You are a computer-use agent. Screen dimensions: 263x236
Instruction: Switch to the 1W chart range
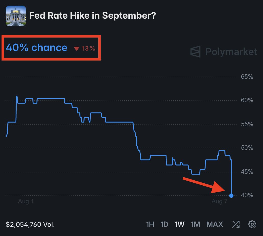point(180,224)
